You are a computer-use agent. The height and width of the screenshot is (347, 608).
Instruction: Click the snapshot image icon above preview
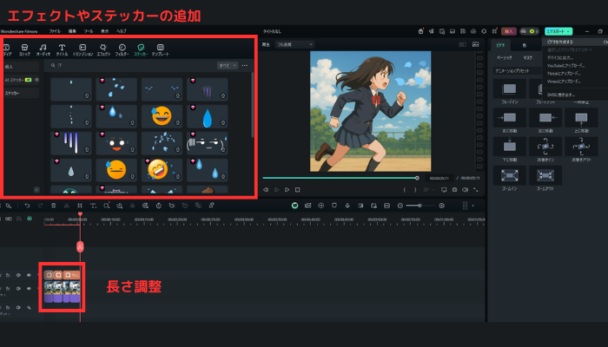pos(475,44)
